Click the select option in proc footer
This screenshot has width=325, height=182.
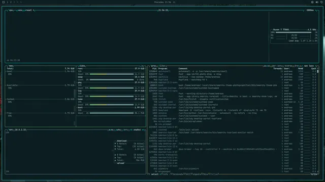(x=154, y=174)
